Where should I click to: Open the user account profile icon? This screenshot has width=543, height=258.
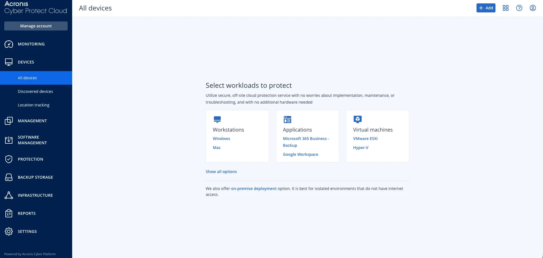[533, 8]
